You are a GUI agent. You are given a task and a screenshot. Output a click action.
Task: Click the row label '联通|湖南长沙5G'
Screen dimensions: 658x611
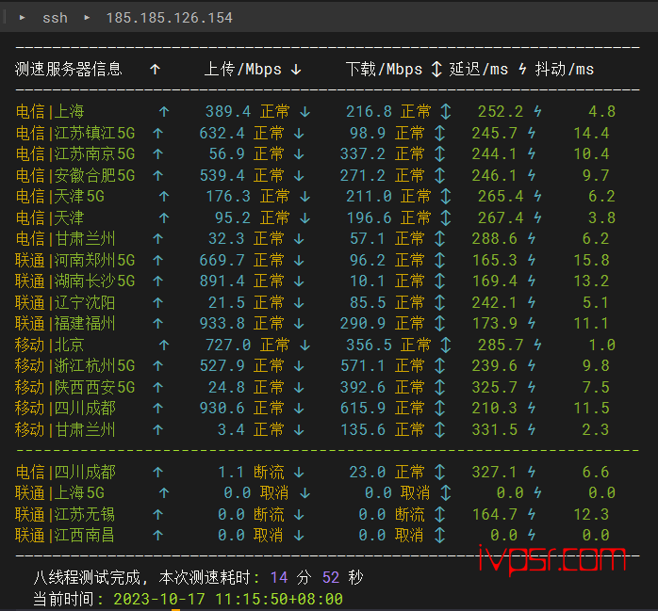75,281
